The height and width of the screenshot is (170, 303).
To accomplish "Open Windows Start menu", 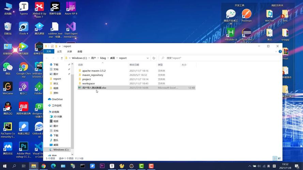I will point(5,166).
